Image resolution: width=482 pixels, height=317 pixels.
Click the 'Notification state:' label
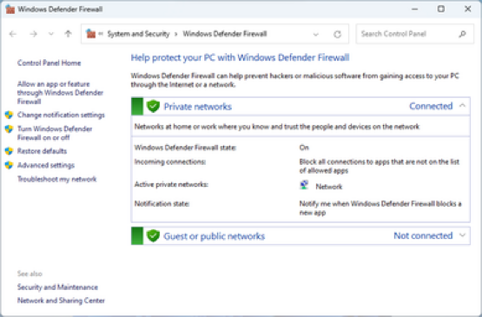162,204
